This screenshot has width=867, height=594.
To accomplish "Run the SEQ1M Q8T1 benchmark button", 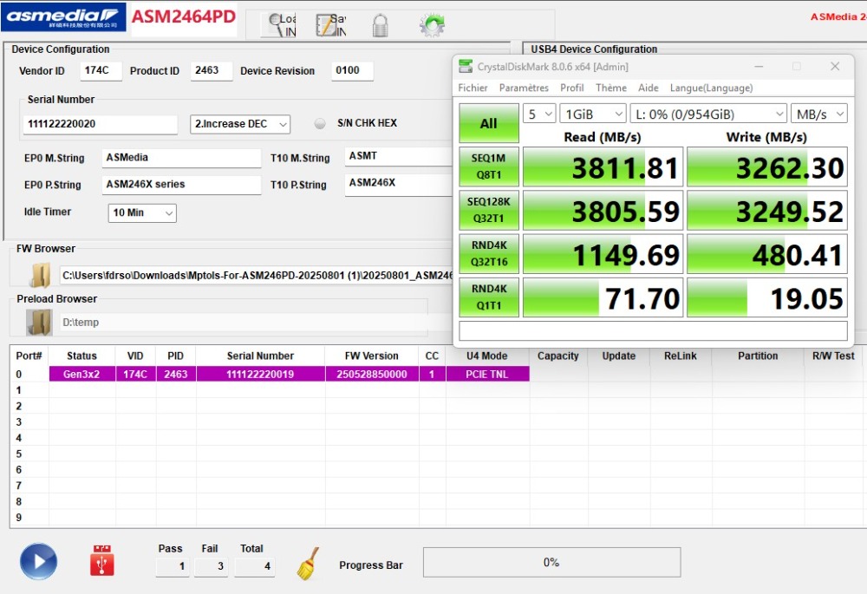I will pyautogui.click(x=489, y=166).
